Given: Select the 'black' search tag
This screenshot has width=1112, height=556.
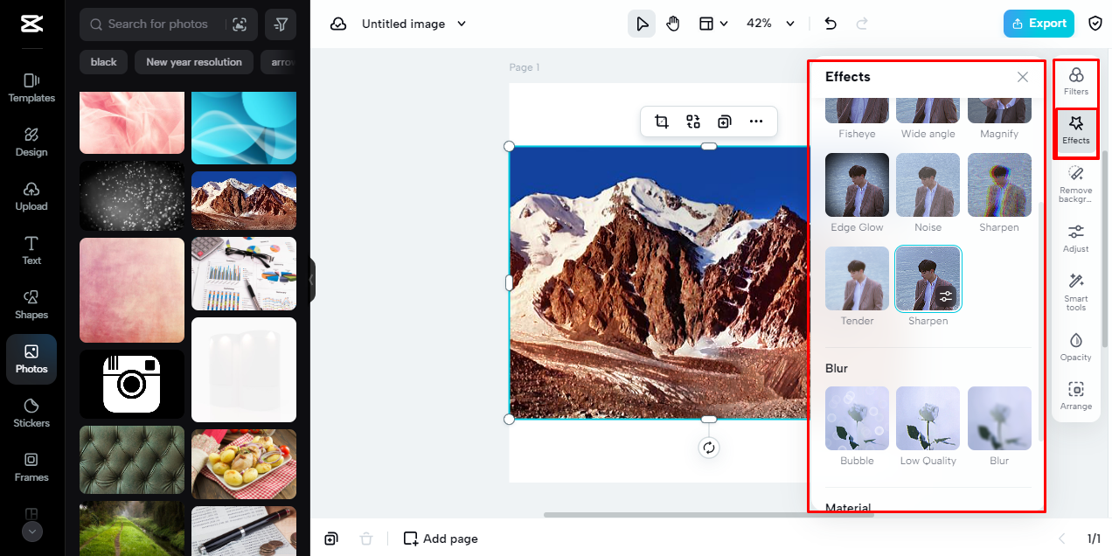Looking at the screenshot, I should (x=104, y=62).
